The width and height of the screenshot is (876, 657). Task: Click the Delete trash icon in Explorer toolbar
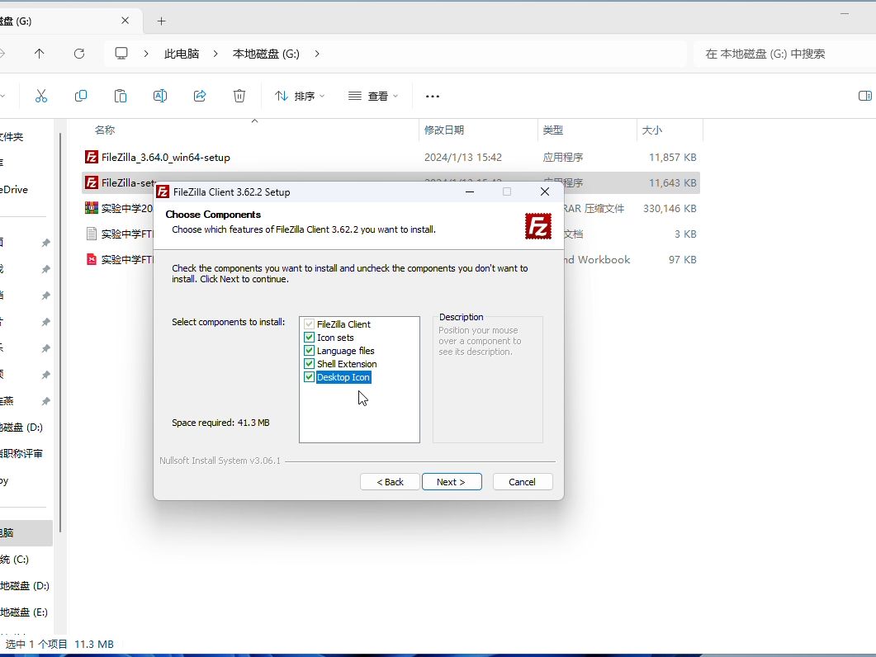[x=239, y=96]
